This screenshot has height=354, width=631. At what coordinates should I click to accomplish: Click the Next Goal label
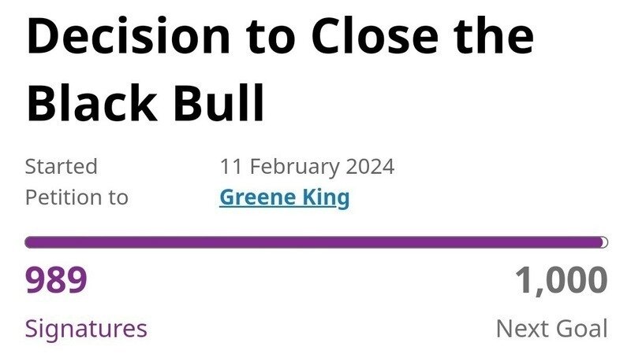click(551, 328)
